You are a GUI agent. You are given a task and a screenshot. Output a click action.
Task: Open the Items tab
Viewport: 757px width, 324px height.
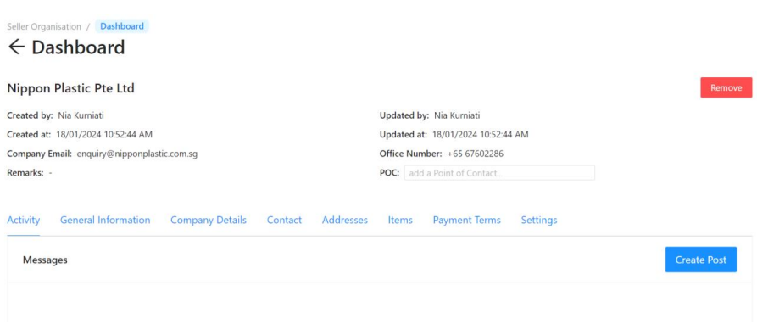coord(400,221)
